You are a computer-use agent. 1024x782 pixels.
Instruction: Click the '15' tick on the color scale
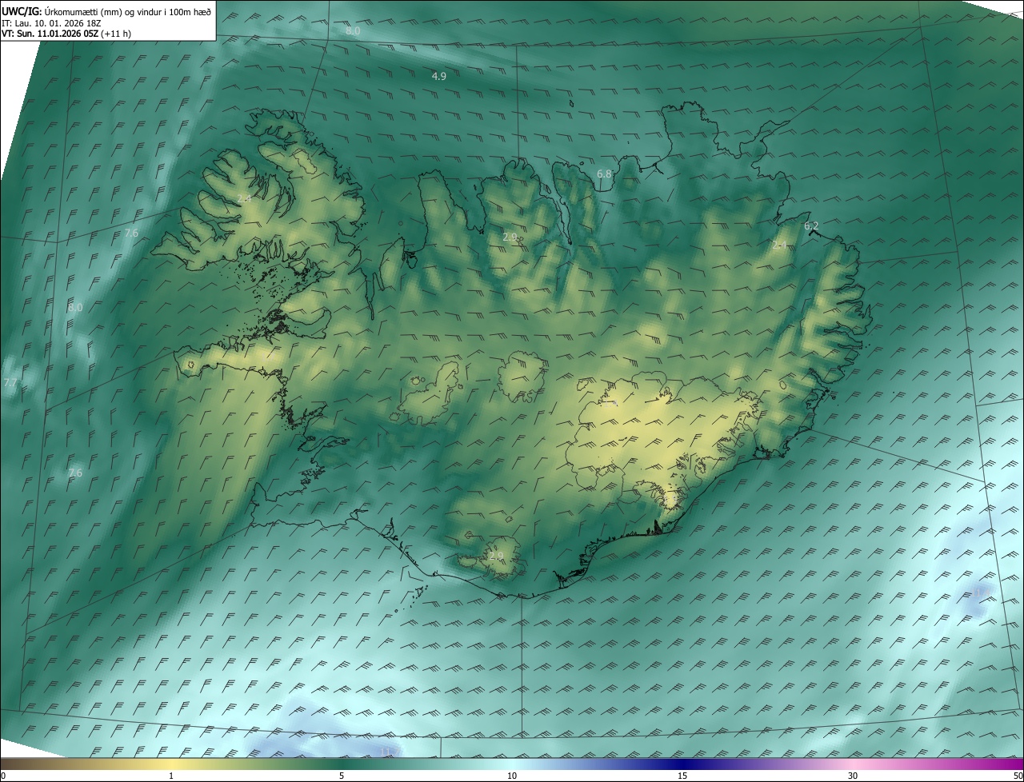pyautogui.click(x=682, y=776)
